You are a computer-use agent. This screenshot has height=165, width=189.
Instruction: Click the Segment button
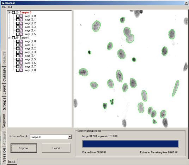coord(24,148)
